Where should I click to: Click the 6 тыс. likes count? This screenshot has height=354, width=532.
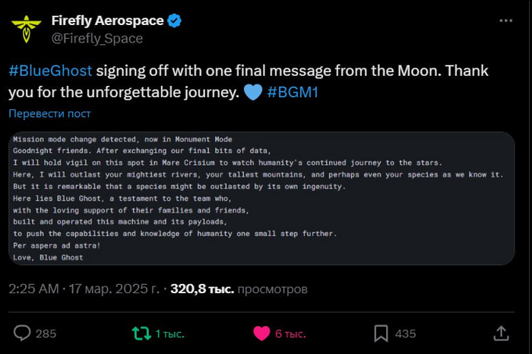coord(290,333)
